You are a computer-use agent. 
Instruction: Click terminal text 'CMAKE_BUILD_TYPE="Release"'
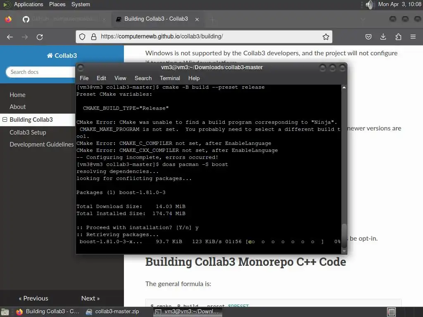coord(126,109)
